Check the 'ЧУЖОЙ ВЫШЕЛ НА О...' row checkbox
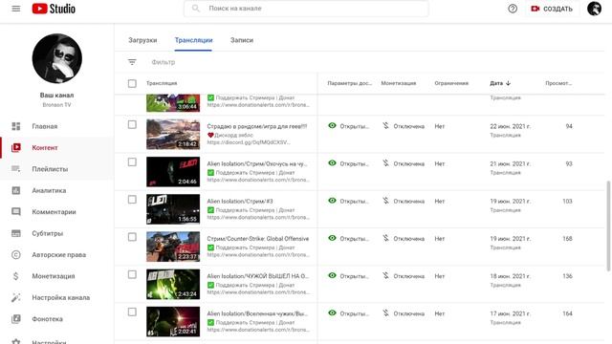Viewport: 612px width, 344px height. 132,274
